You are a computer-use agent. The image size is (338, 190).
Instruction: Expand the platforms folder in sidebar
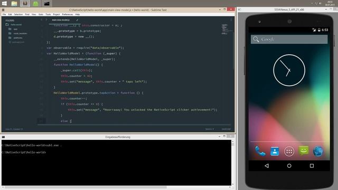click(15, 37)
